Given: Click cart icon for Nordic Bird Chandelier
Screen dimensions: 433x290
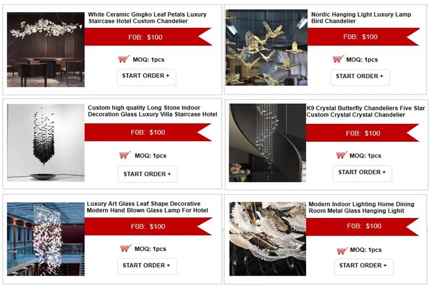Looking at the screenshot, I should coord(338,59).
